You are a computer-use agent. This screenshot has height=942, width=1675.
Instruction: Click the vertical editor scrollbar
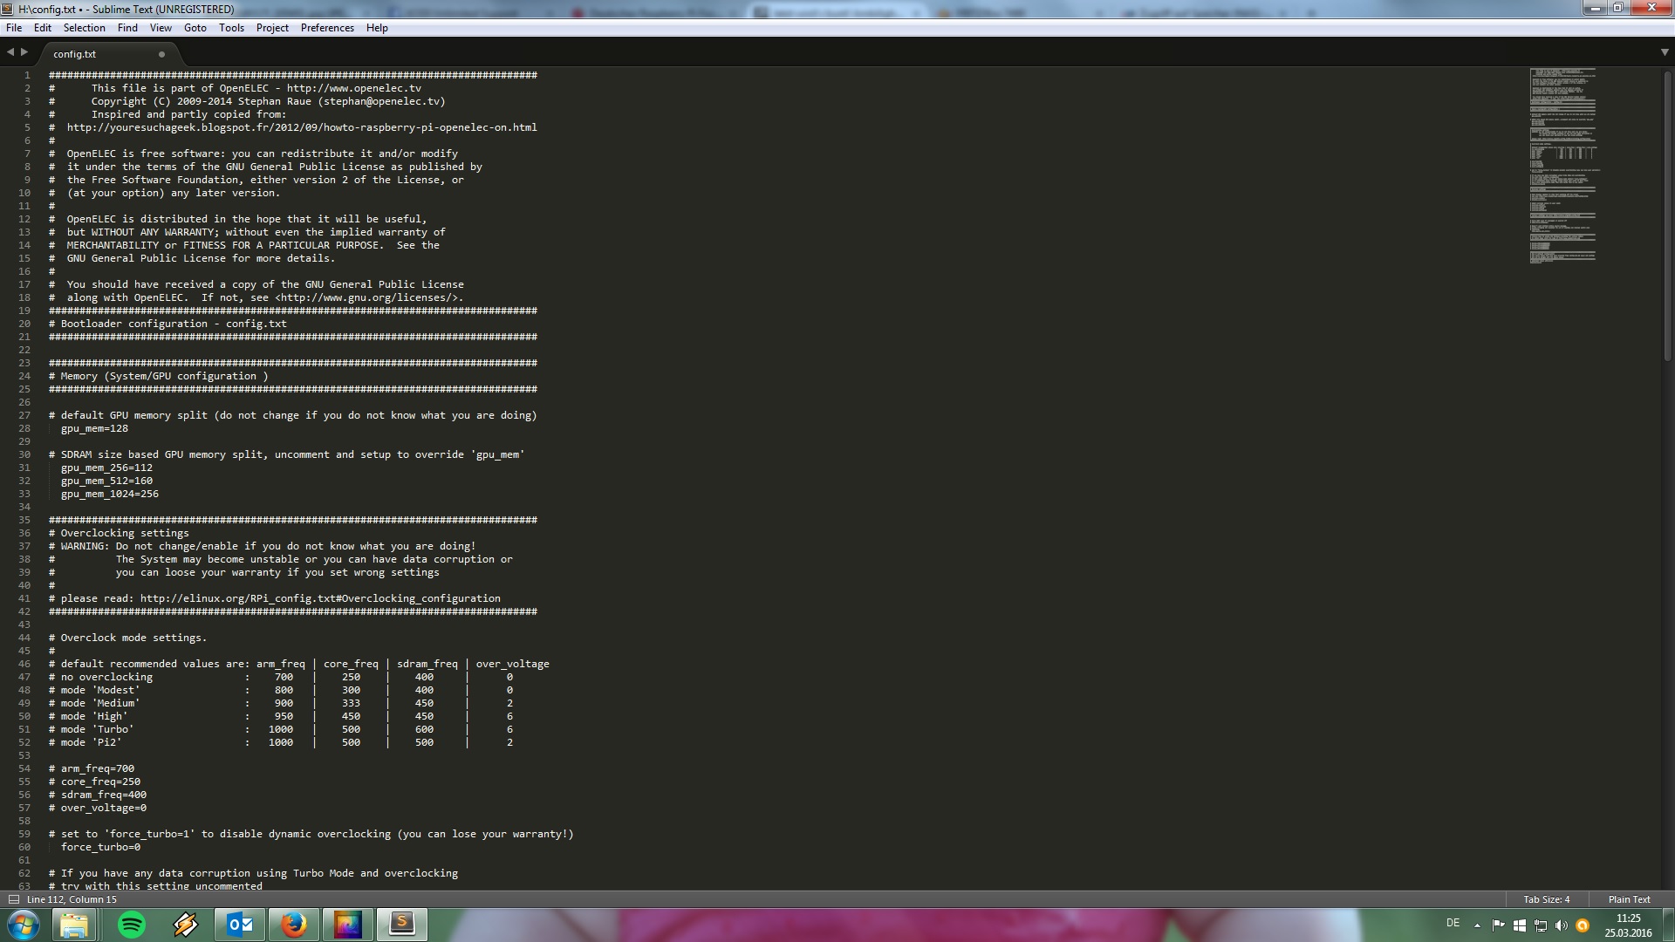tap(1668, 215)
